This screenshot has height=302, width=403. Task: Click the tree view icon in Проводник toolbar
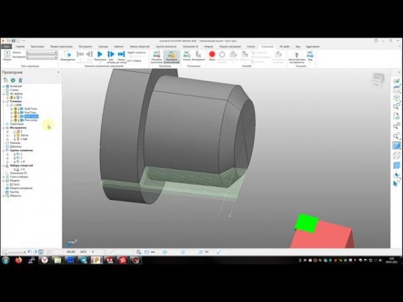5,80
